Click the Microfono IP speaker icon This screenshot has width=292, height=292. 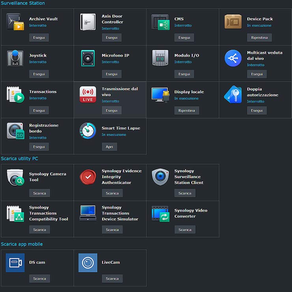[88, 58]
